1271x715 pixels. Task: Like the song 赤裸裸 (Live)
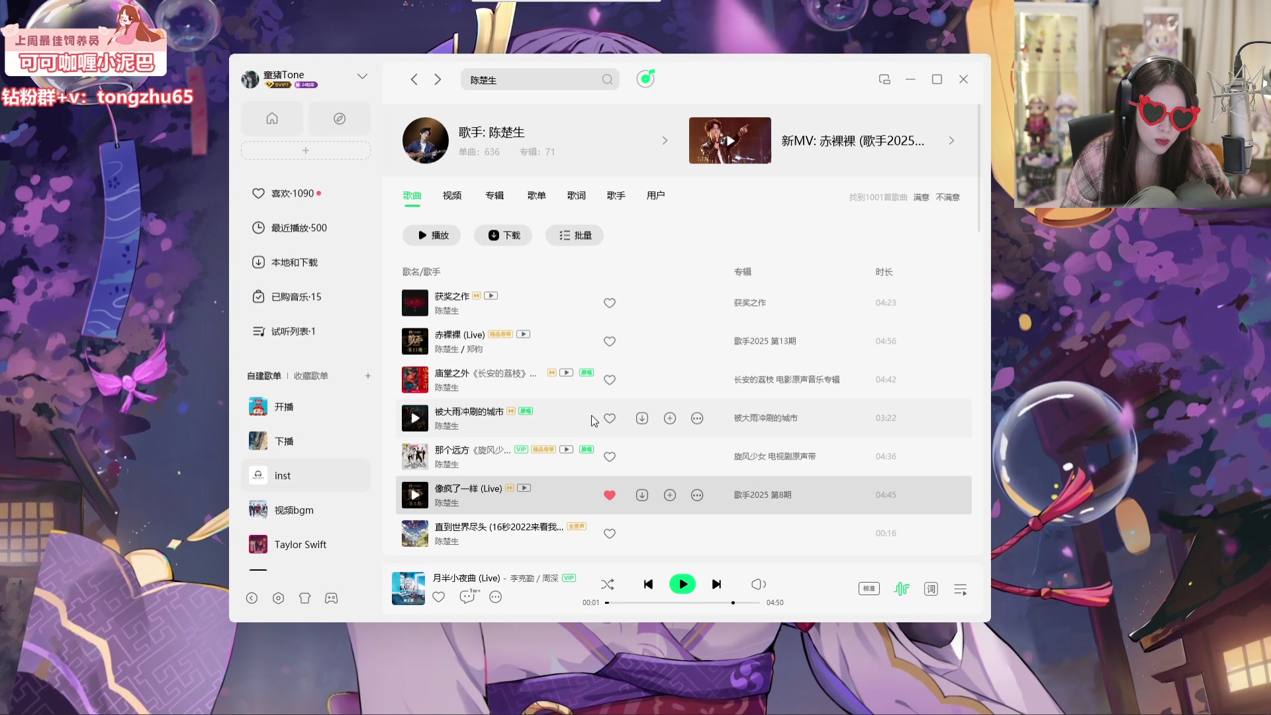coord(610,342)
